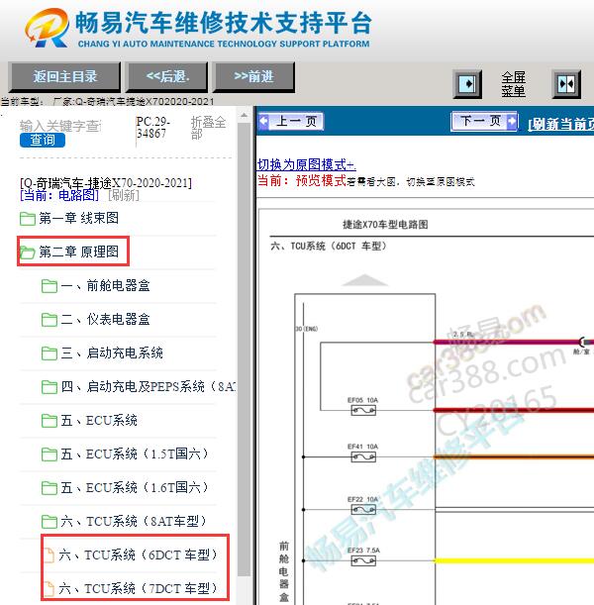Click folder icon beside 四、启动充电及PEPS系统
The width and height of the screenshot is (594, 605).
coord(49,386)
